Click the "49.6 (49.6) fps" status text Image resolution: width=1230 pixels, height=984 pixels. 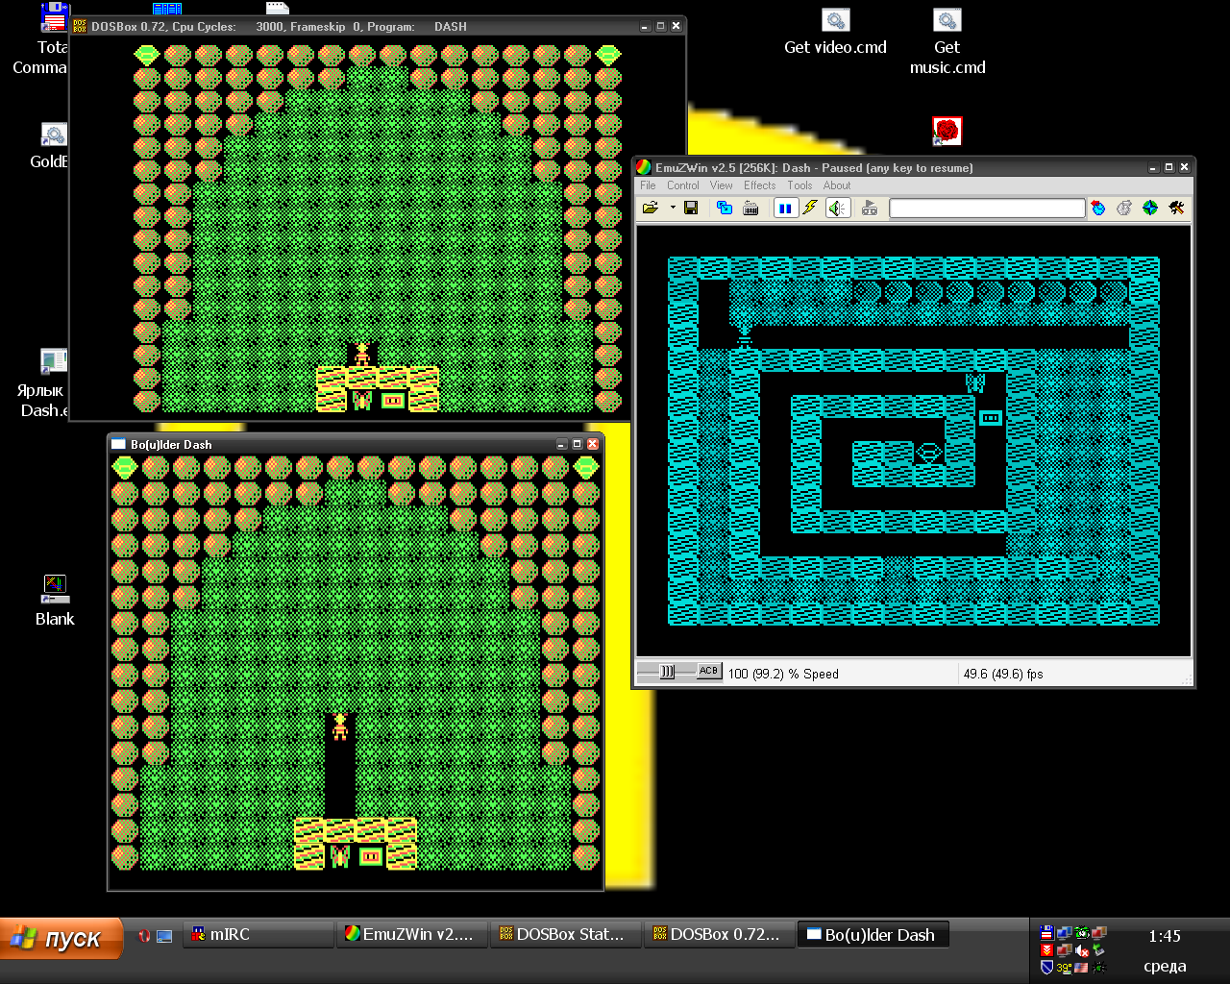pos(1003,674)
